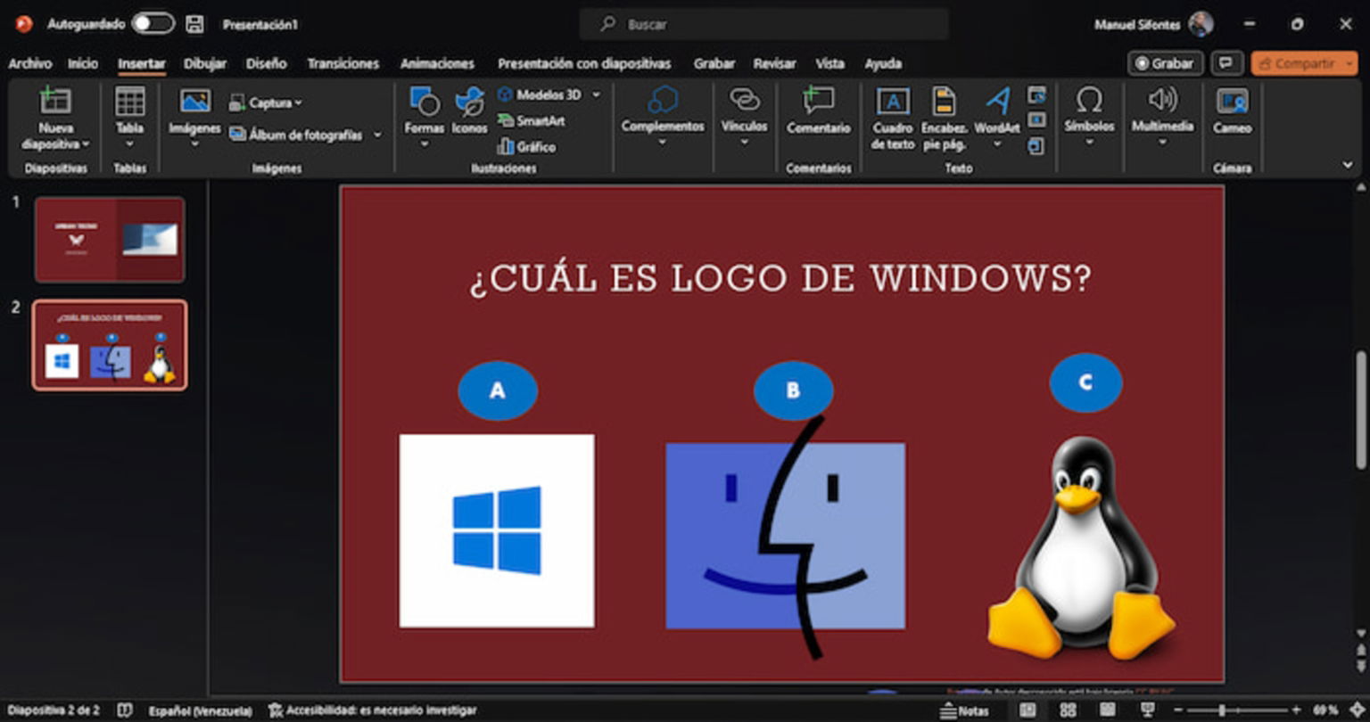Click the vertical slide scrollbar
Viewport: 1370px width, 722px height.
(1361, 410)
